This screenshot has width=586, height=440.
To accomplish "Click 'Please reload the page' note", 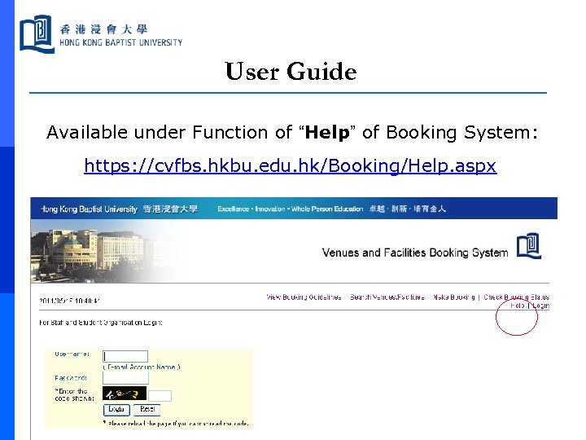I will 176,424.
